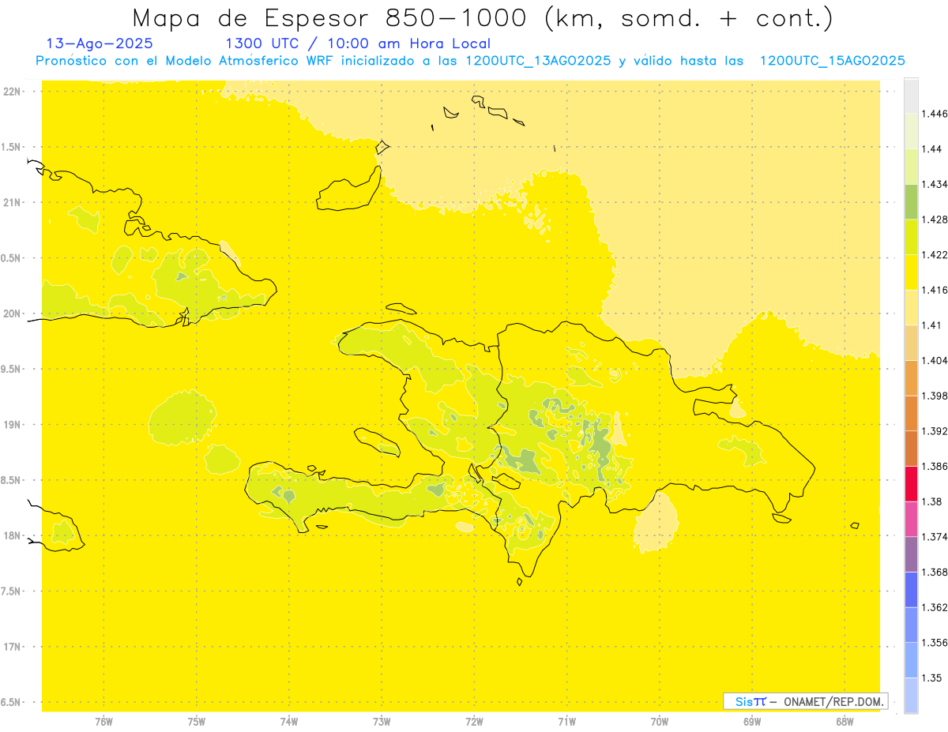
Task: Click the '75W' longitude label
Action: (196, 721)
